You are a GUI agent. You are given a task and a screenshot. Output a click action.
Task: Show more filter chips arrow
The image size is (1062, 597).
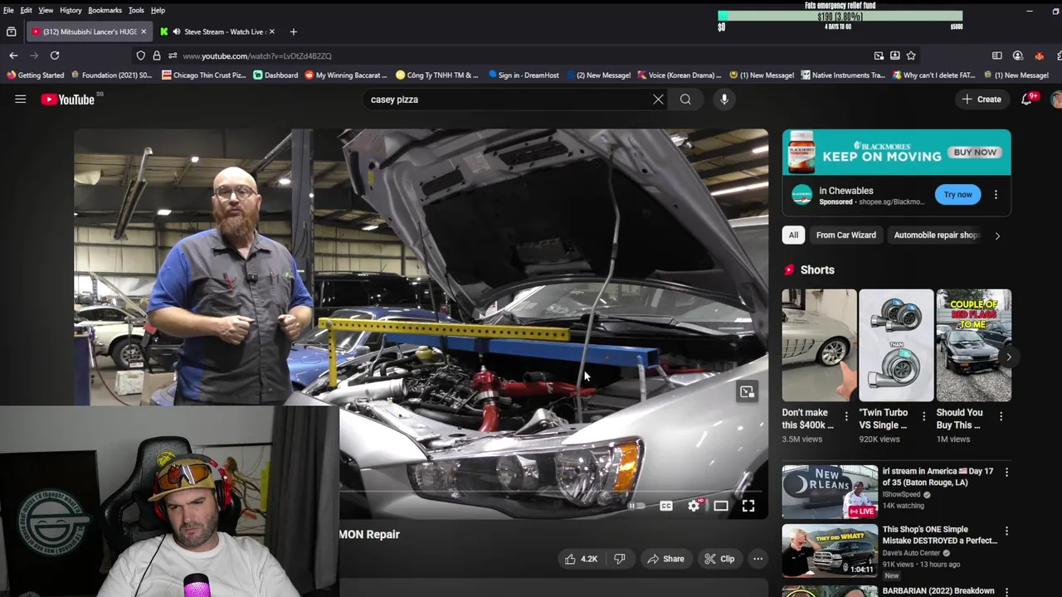pyautogui.click(x=997, y=235)
